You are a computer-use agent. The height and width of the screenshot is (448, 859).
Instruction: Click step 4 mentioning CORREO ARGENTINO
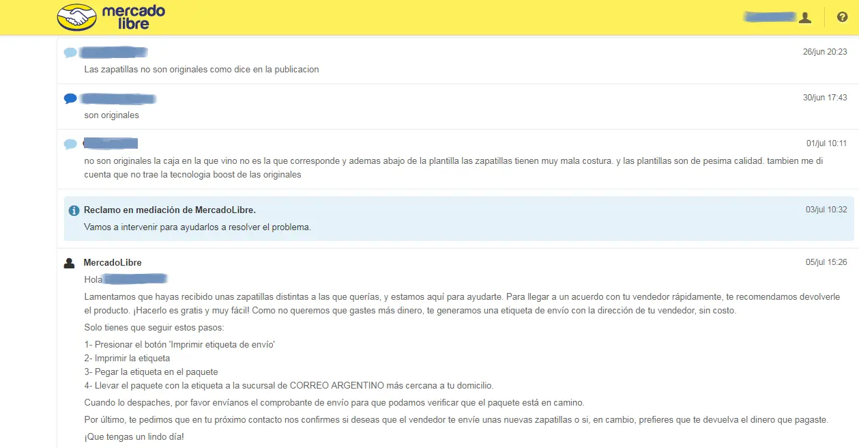(x=289, y=385)
